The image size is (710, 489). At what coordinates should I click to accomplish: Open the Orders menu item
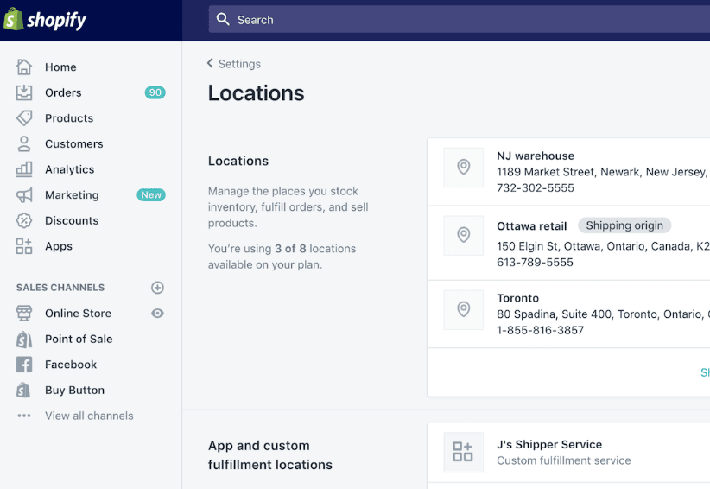[63, 92]
